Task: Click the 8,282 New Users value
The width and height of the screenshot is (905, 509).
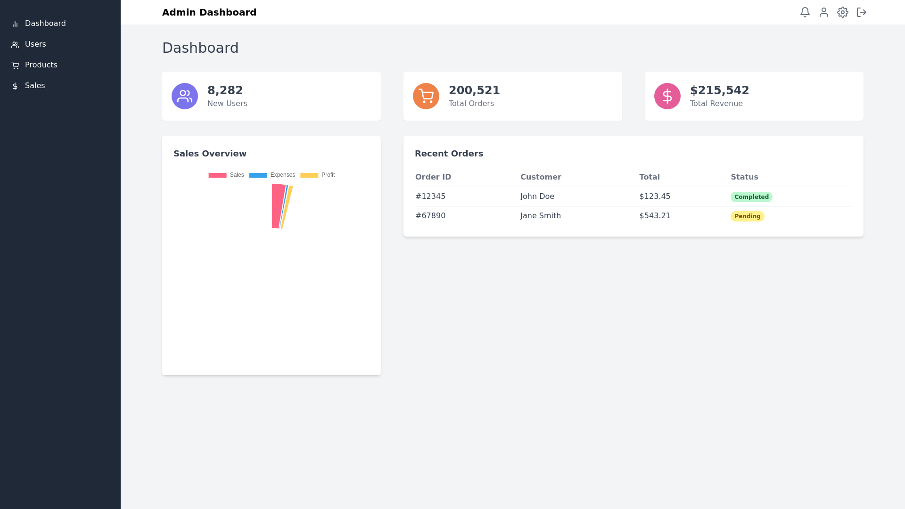Action: [225, 90]
